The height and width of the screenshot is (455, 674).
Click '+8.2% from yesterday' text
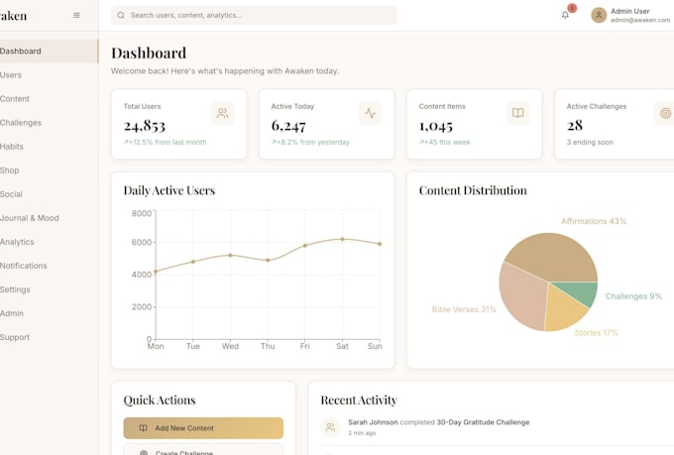point(311,143)
